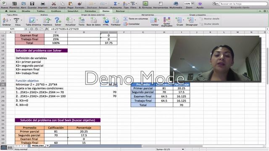Image resolution: width=269 pixels, height=151 pixels.
Task: Click the Ayuda help icon
Action: (x=200, y=4)
